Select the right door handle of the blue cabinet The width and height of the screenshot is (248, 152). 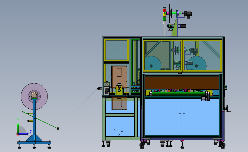184,117
